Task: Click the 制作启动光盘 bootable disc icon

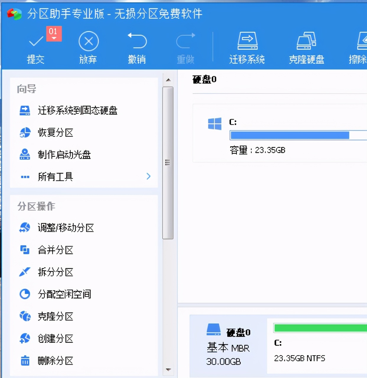Action: pos(64,155)
